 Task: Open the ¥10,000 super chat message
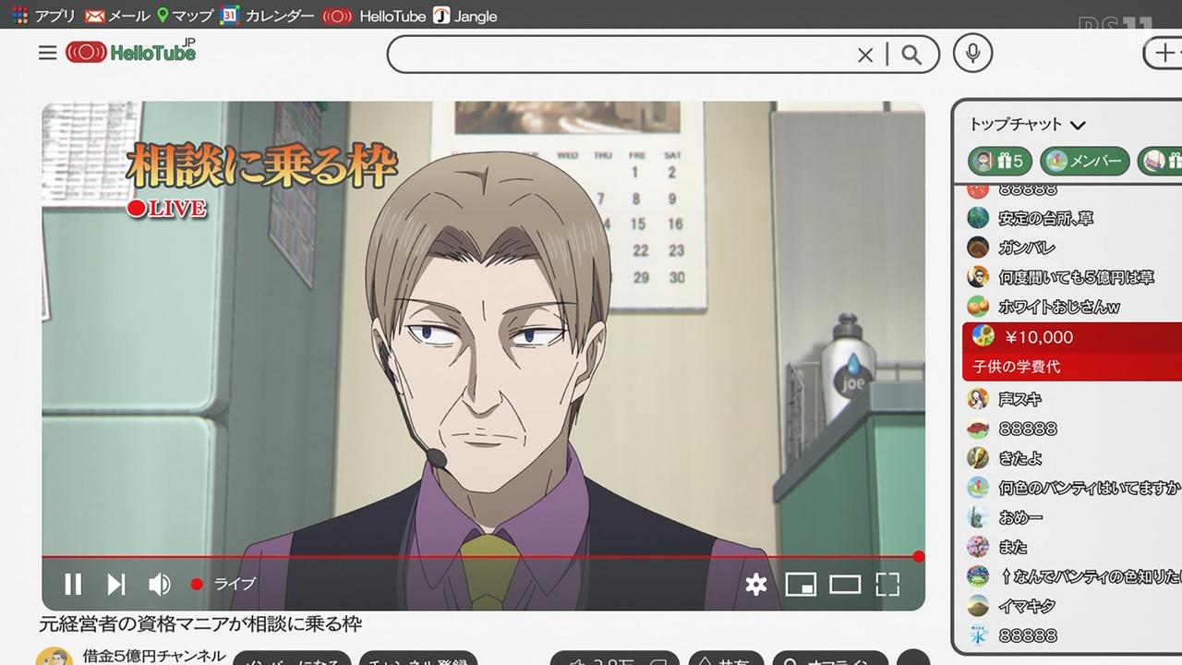click(x=1071, y=350)
